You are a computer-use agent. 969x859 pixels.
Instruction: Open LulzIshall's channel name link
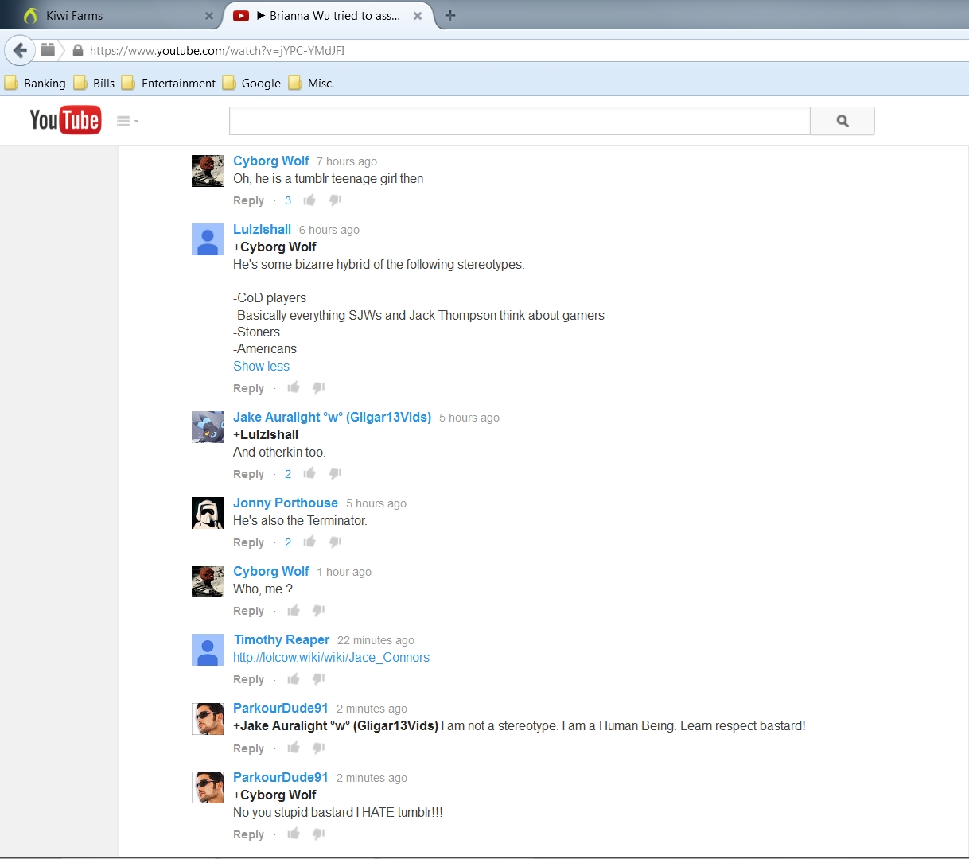click(x=262, y=229)
